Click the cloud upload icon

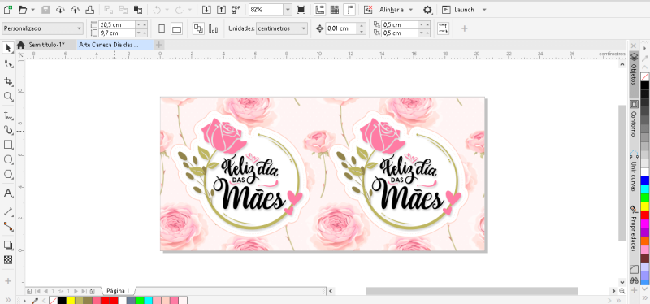[75, 9]
